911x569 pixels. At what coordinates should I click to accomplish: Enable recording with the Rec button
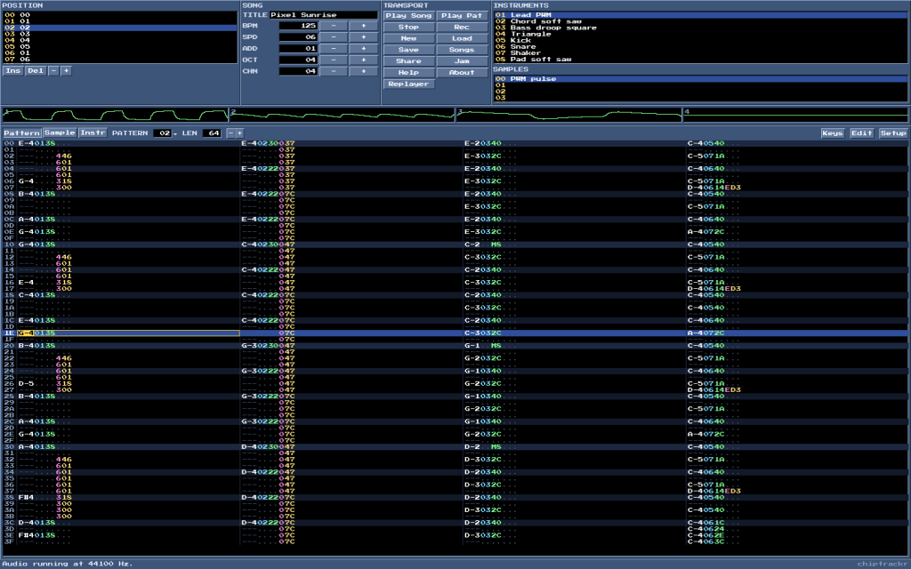pos(462,27)
